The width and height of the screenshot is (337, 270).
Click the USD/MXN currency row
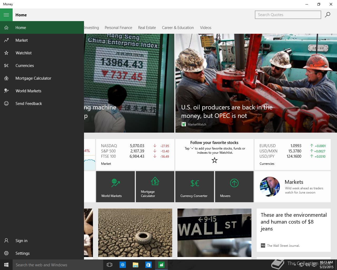point(293,151)
